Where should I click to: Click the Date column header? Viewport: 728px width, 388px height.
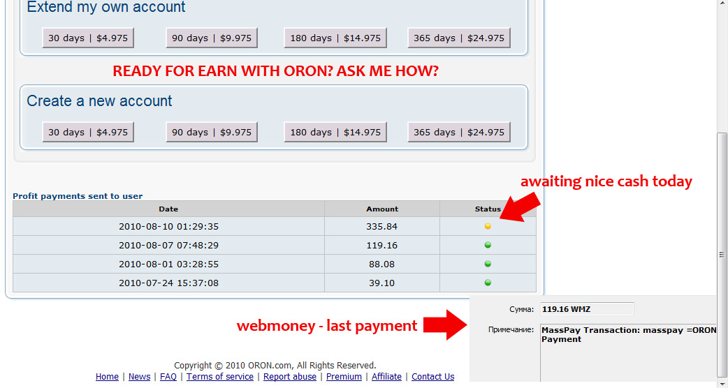168,209
